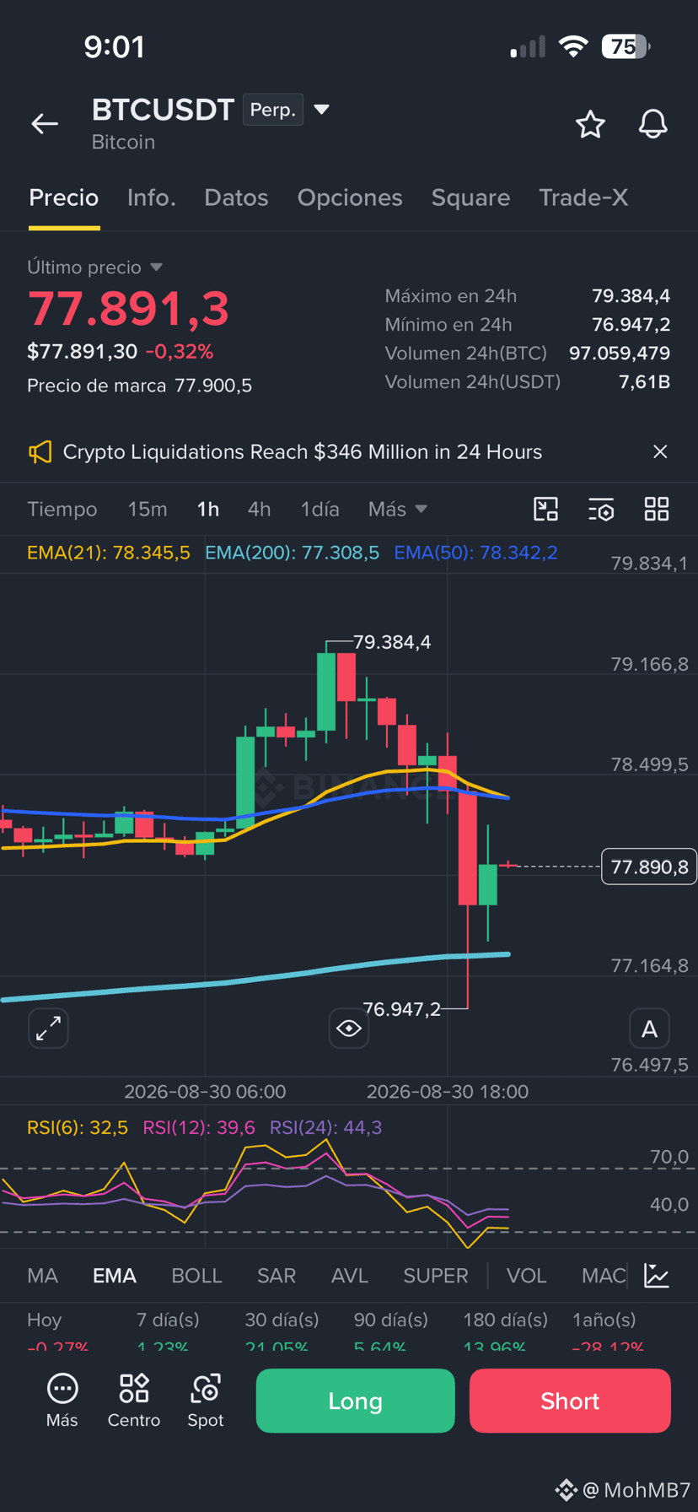Tap the RSI(24) legend value

326,1128
